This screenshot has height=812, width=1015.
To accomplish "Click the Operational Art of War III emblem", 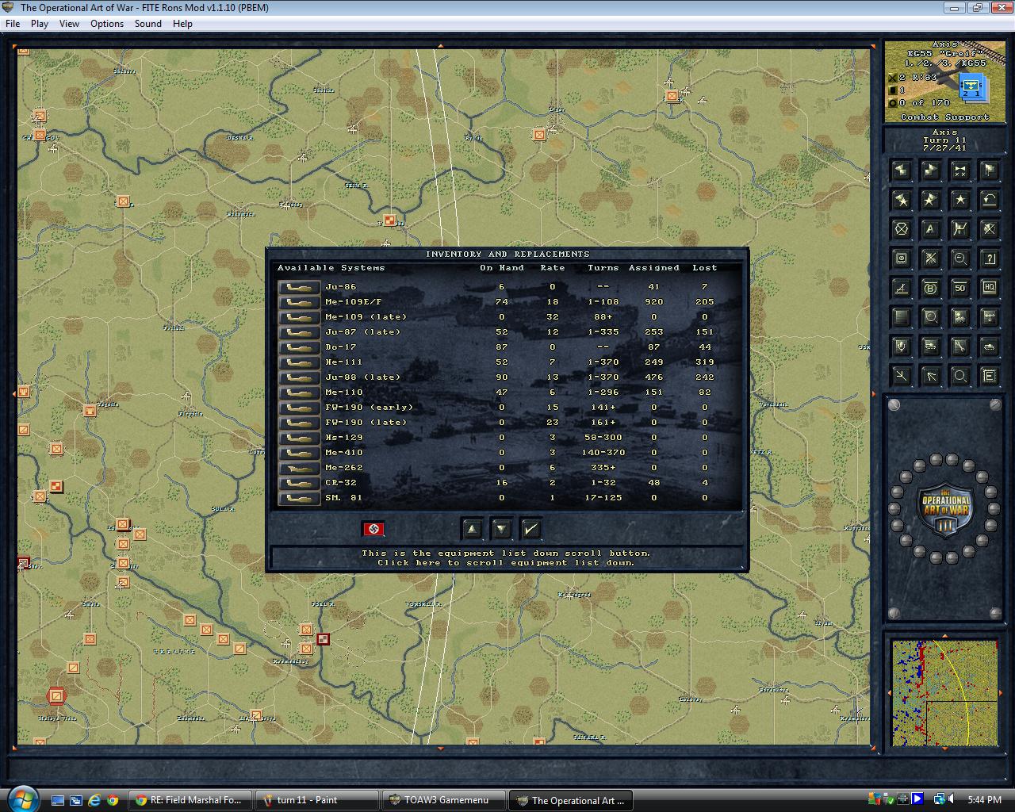I will [x=944, y=508].
